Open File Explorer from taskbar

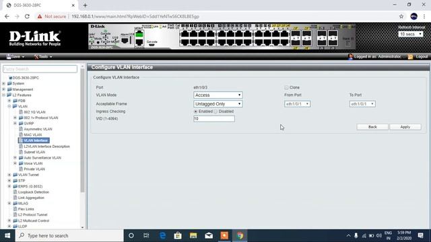point(193,236)
